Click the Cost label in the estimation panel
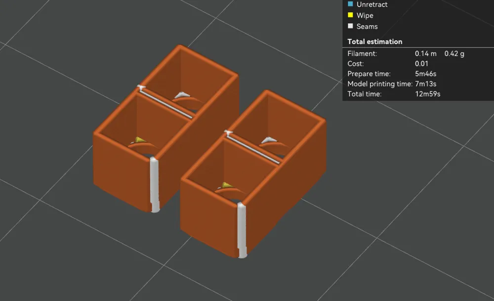The image size is (494, 301). pos(356,63)
